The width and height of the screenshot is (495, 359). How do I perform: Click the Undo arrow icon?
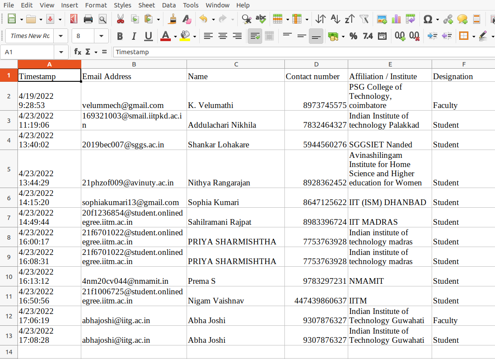(x=204, y=19)
